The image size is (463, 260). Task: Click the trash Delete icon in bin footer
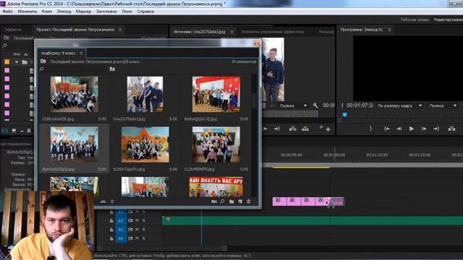(249, 201)
